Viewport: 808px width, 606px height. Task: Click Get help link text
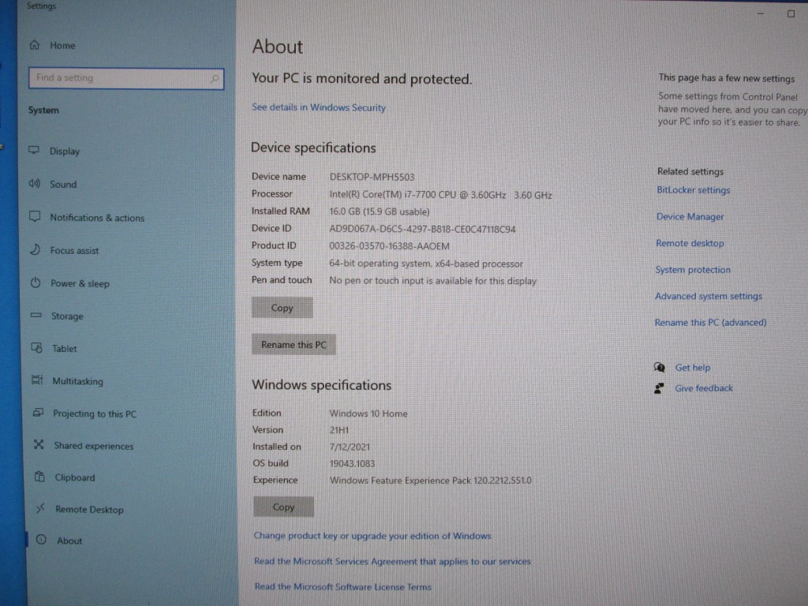click(x=693, y=368)
